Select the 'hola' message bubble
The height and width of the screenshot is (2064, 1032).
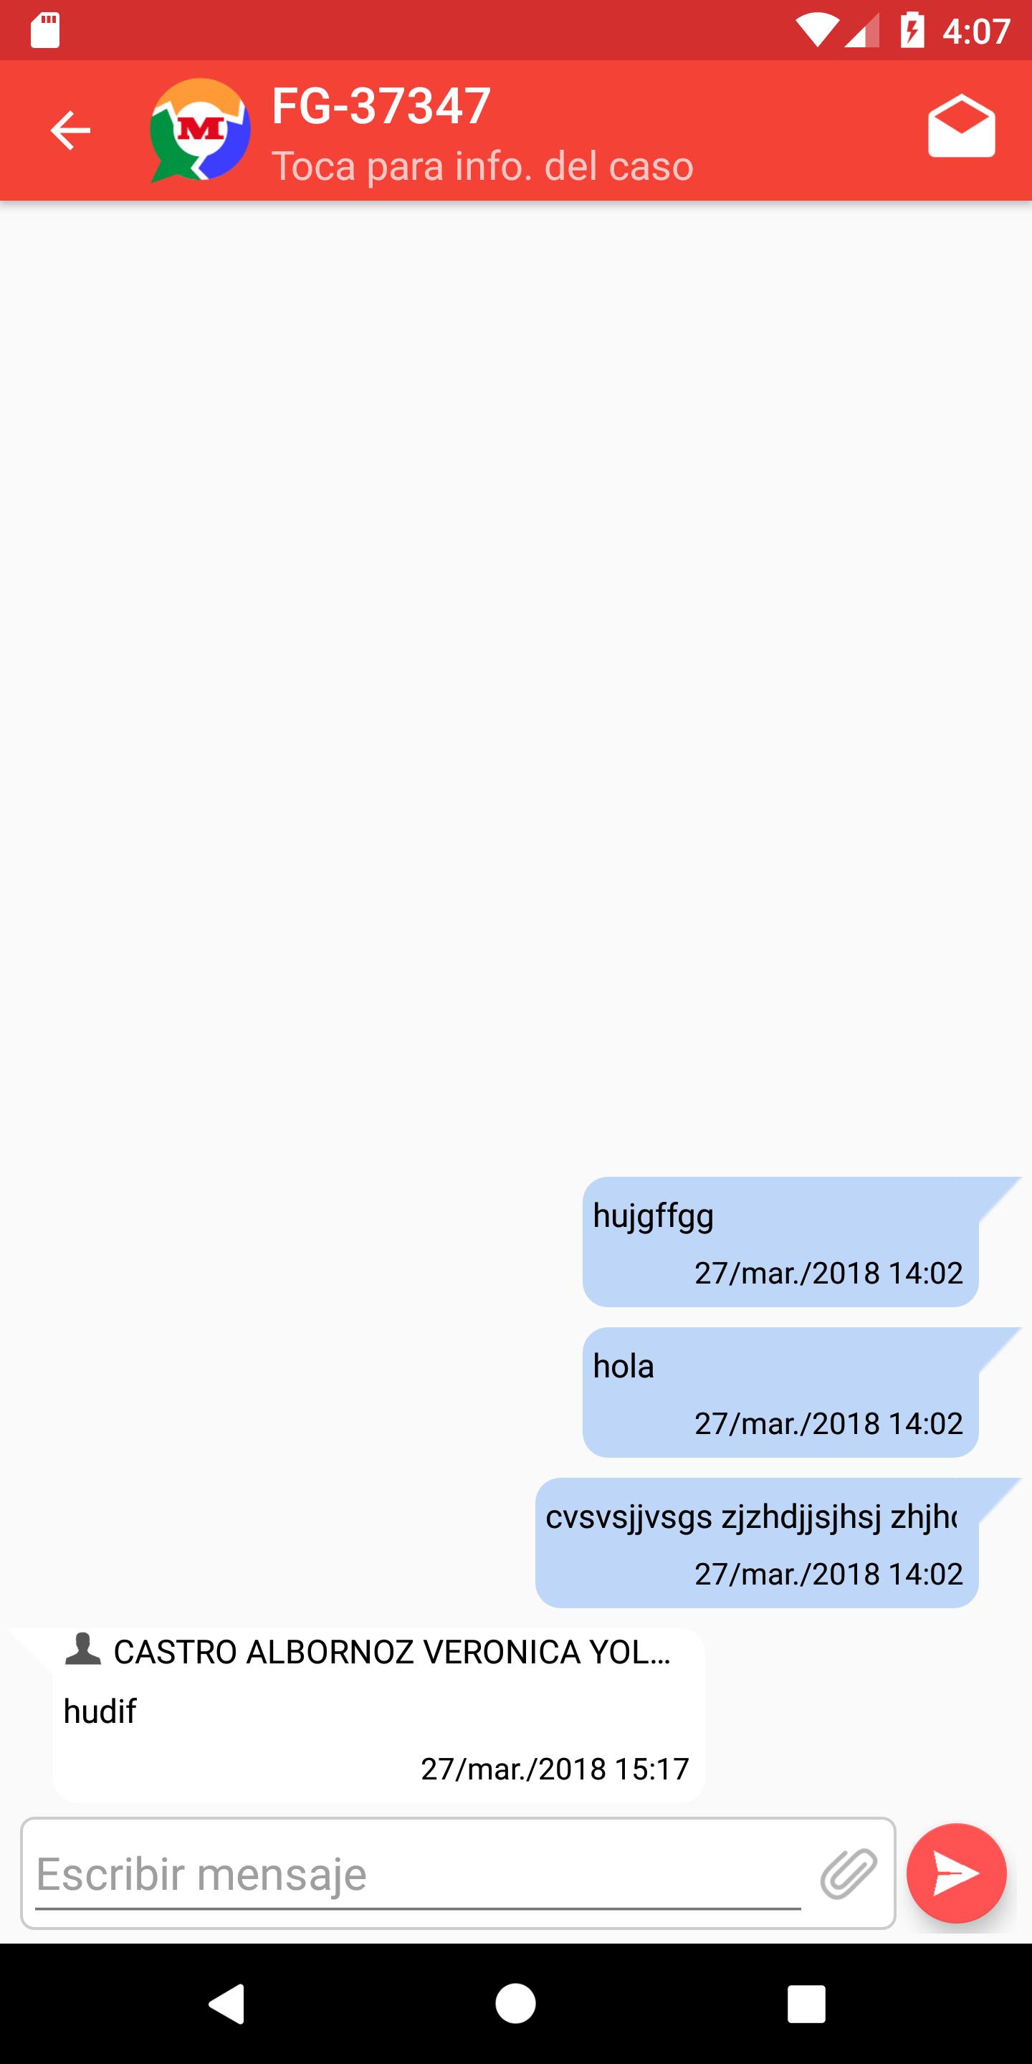[x=780, y=1392]
